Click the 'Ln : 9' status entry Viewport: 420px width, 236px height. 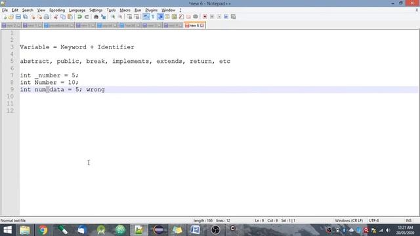pyautogui.click(x=259, y=220)
